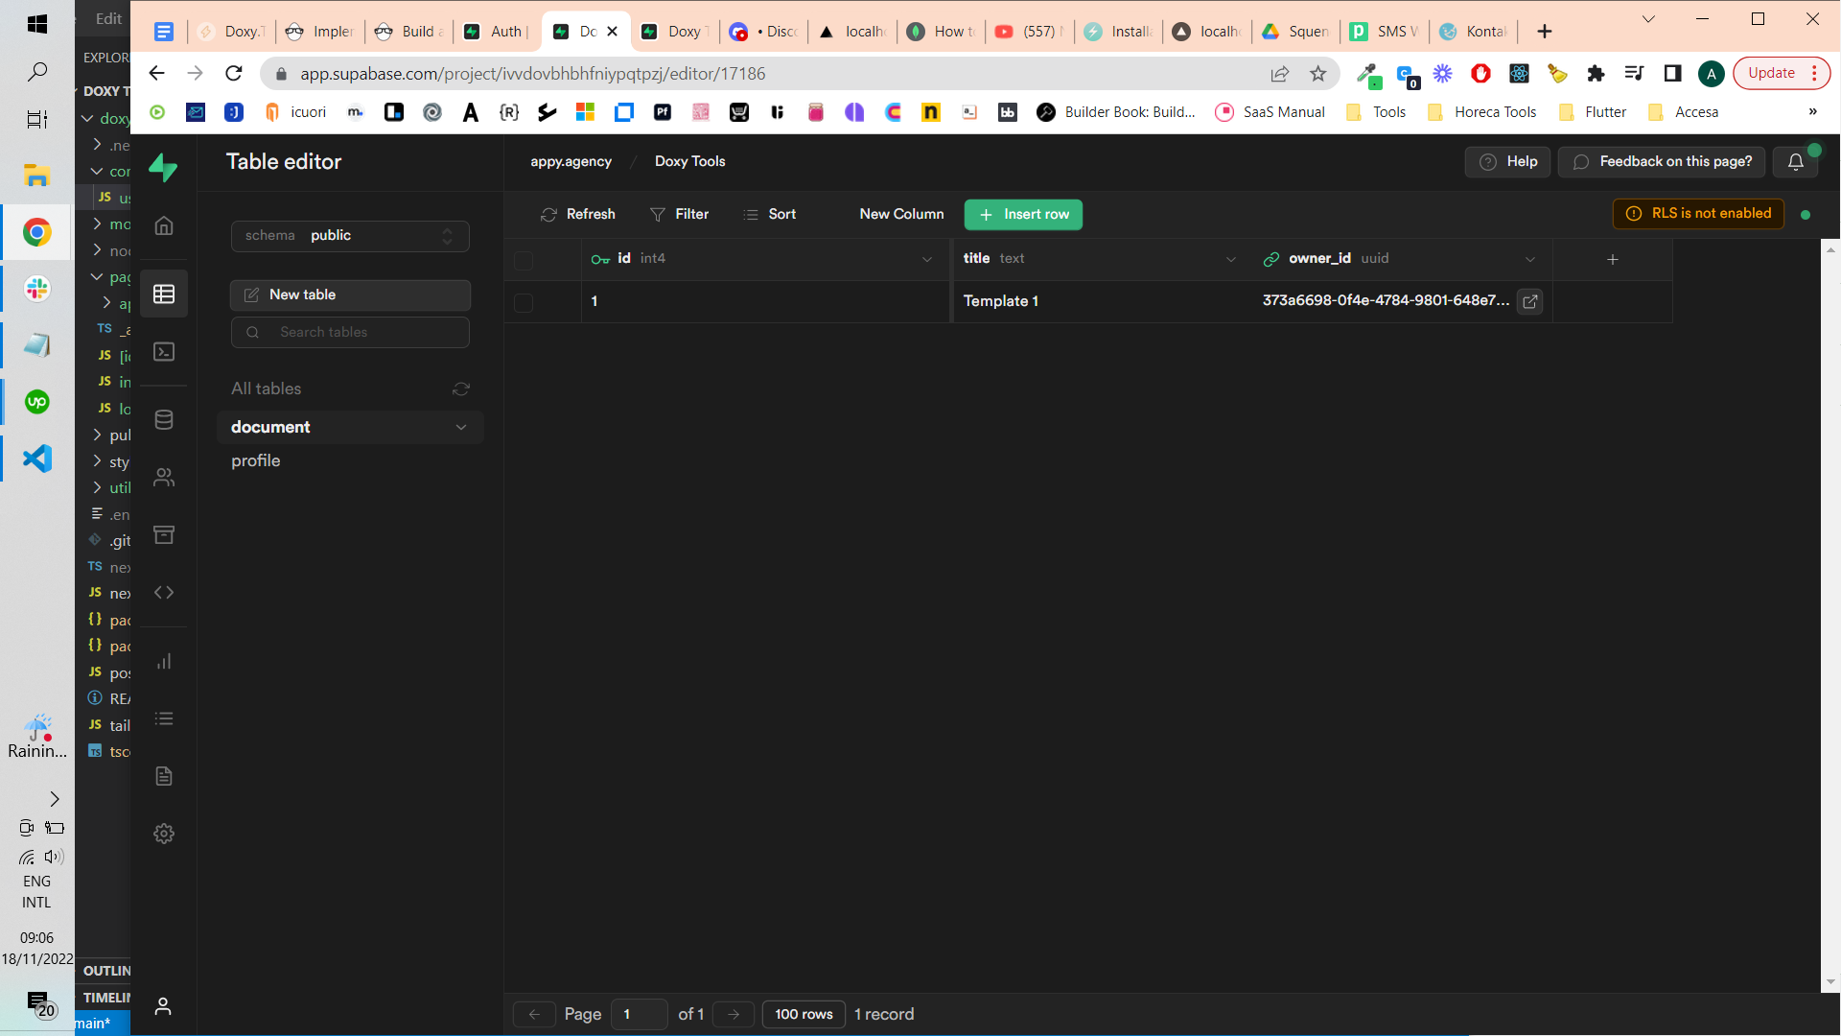This screenshot has height=1036, width=1841.
Task: Check the row 1 checkbox
Action: pyautogui.click(x=524, y=302)
